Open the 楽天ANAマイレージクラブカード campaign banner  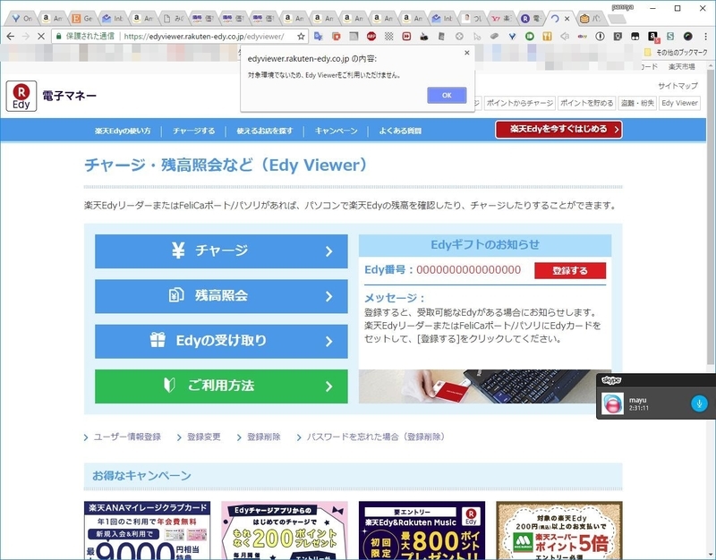[x=147, y=530]
